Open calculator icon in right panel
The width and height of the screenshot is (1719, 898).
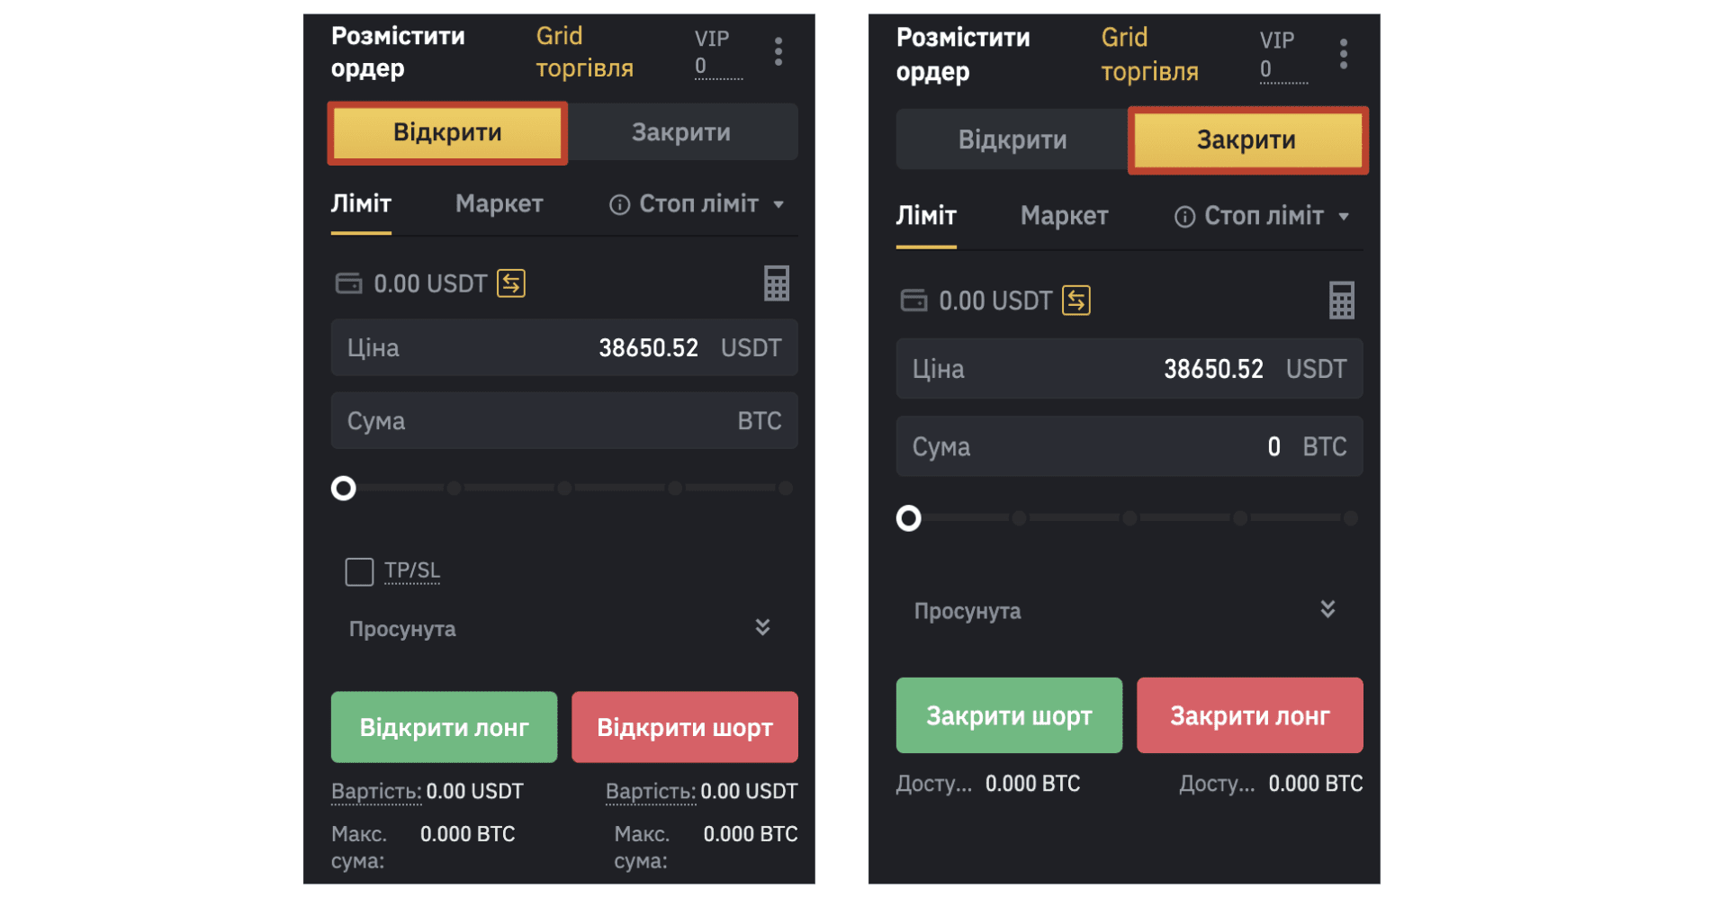coord(1341,301)
